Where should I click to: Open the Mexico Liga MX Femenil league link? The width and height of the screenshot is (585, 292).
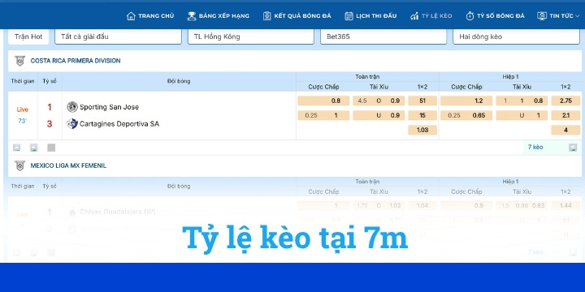(x=68, y=165)
